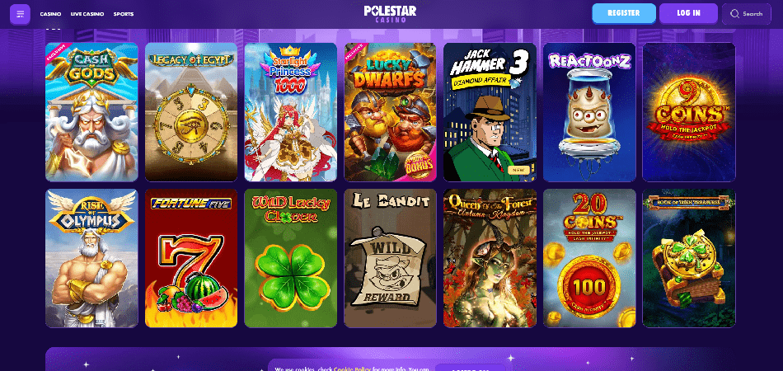
Task: Select the 9 Coins game tile
Action: point(688,112)
